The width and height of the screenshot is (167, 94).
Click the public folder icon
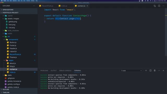6,34
